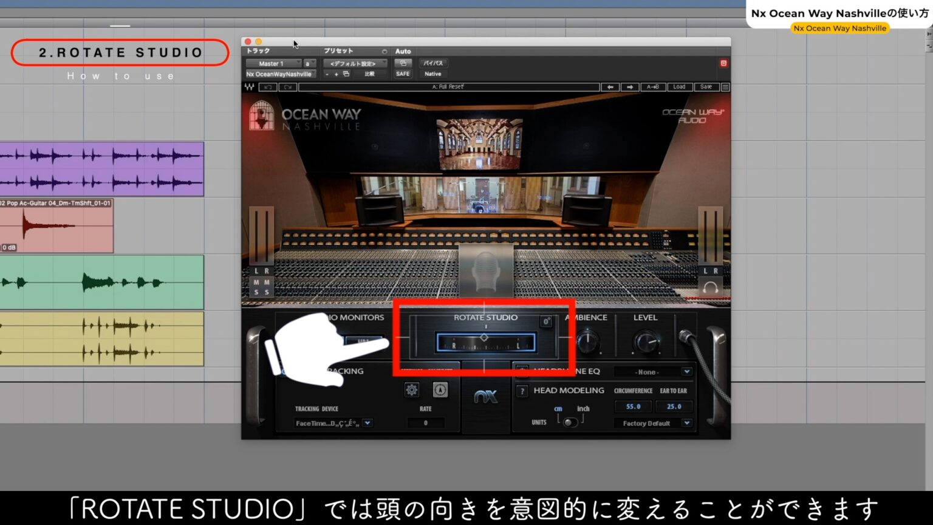
Task: Click the window icon under Auto
Action: pos(403,63)
